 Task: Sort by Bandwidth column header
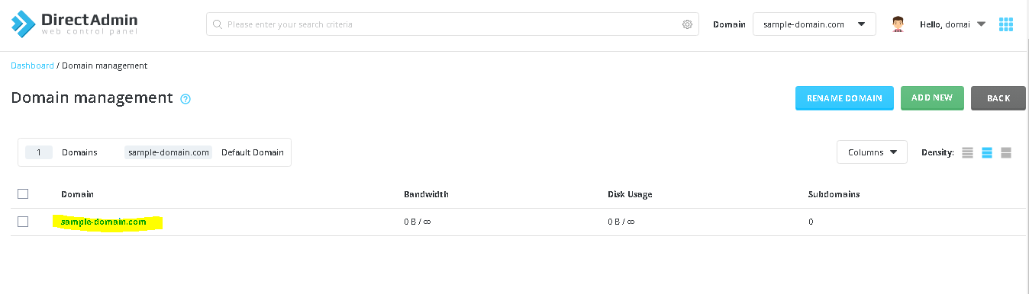pos(426,194)
